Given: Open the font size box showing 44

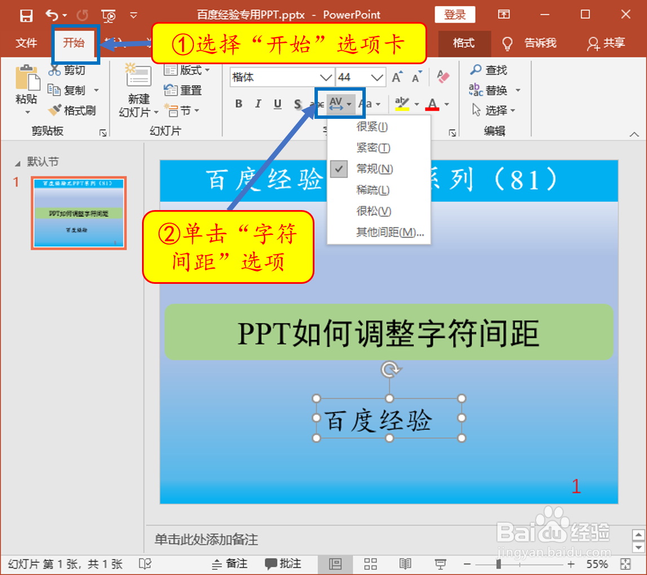Looking at the screenshot, I should 361,77.
